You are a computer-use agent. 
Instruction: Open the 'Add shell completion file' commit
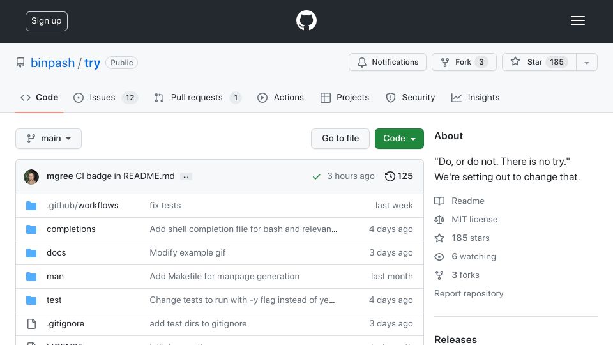click(x=243, y=229)
